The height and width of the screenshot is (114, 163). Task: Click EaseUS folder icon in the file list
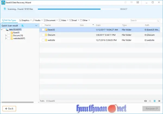coord(46,30)
